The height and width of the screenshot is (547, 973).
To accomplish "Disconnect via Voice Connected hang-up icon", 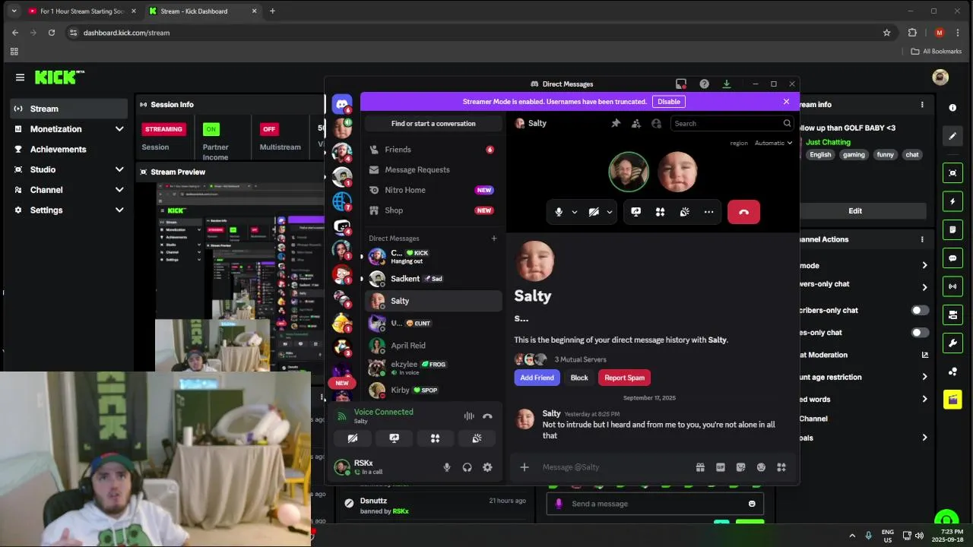I will click(x=487, y=416).
